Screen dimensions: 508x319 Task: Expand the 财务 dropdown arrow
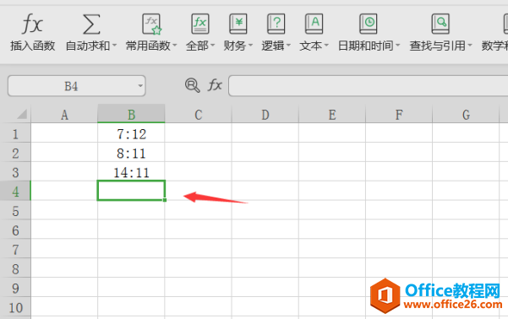tap(250, 46)
